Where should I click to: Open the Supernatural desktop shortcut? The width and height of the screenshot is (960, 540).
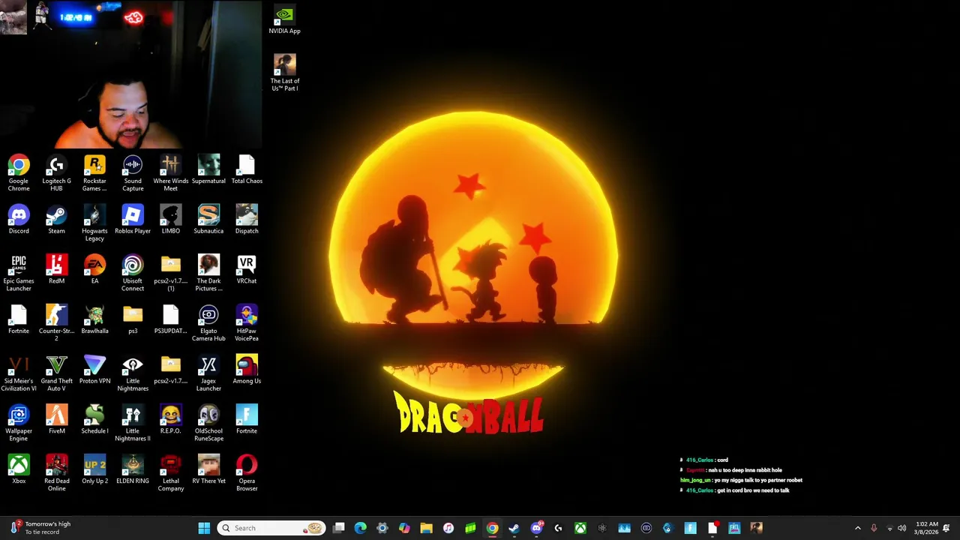(x=208, y=169)
